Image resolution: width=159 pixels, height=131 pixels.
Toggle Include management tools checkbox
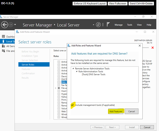point(72,105)
